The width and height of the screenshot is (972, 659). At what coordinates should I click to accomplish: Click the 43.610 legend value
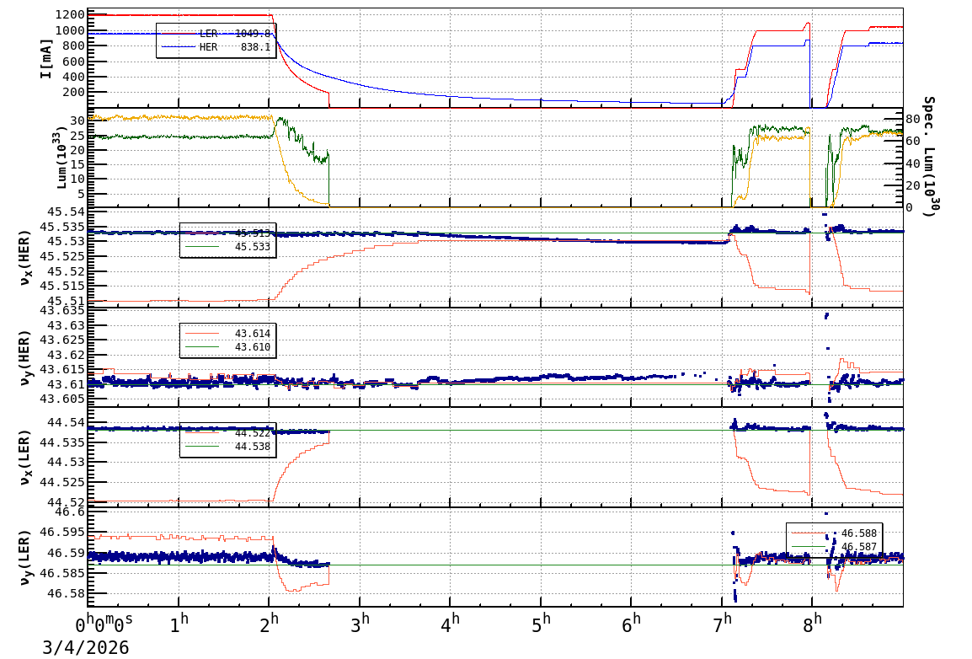253,346
